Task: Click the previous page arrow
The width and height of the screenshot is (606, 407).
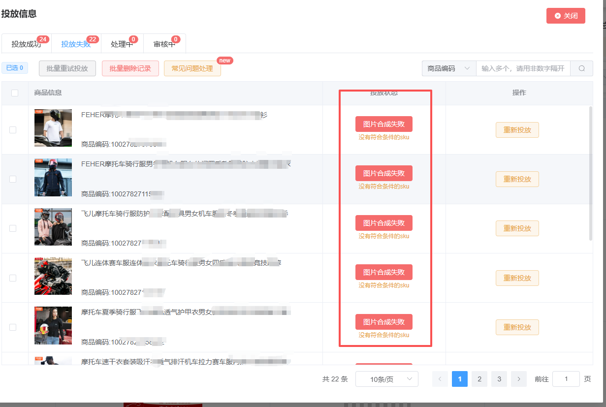Action: 440,379
